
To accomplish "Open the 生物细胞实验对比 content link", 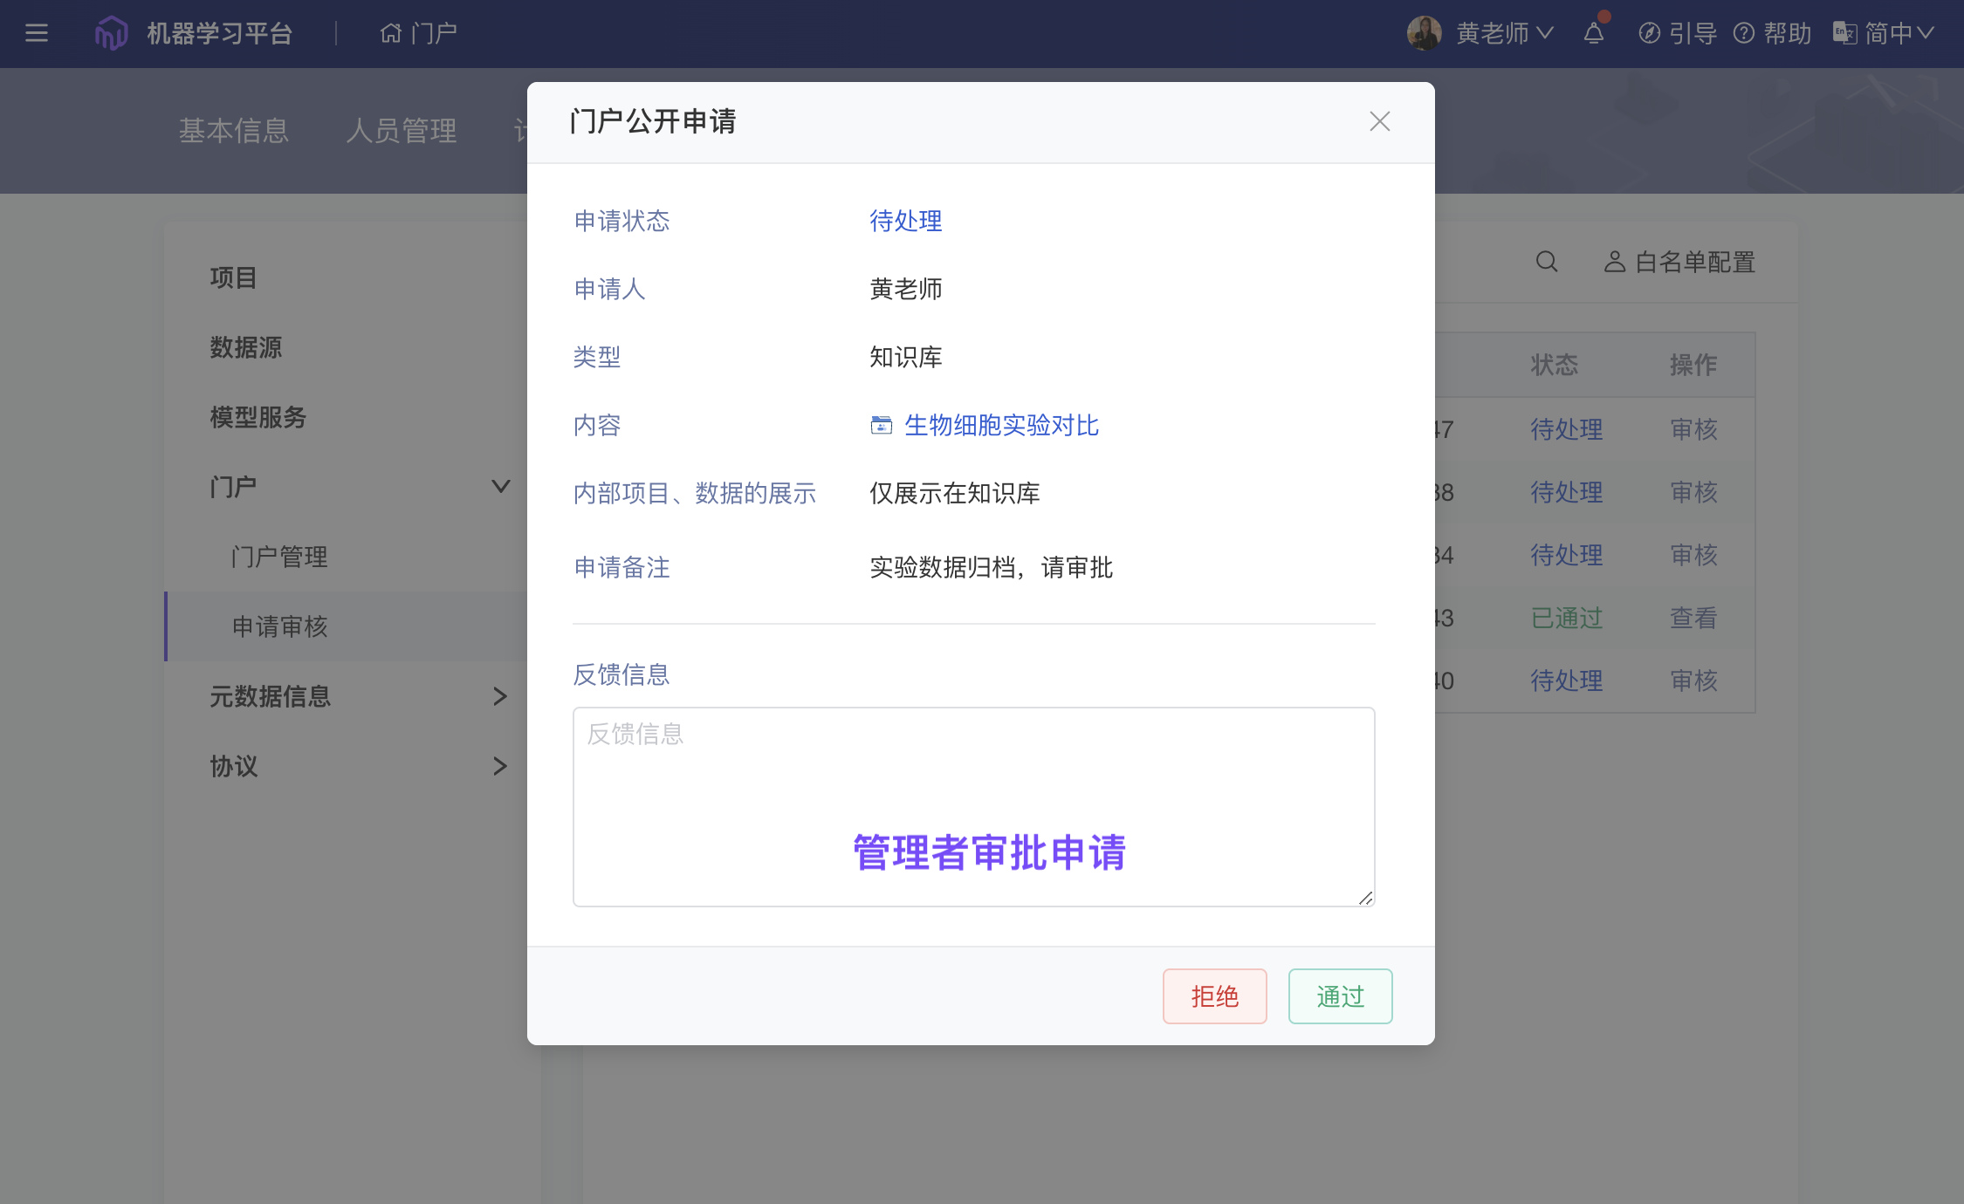I will click(x=1001, y=425).
